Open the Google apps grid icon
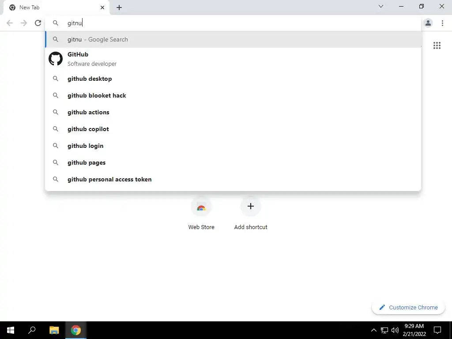Image resolution: width=452 pixels, height=339 pixels. pyautogui.click(x=437, y=45)
